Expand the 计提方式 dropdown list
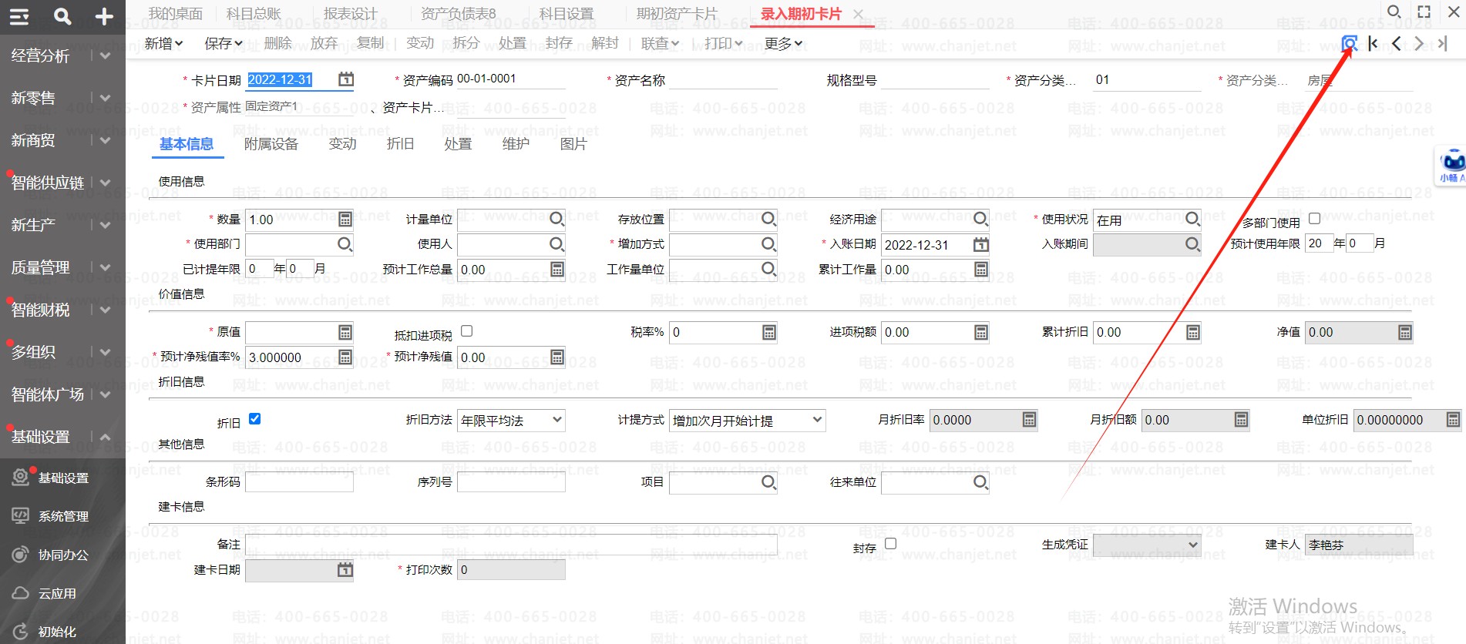Viewport: 1466px width, 644px height. point(747,421)
